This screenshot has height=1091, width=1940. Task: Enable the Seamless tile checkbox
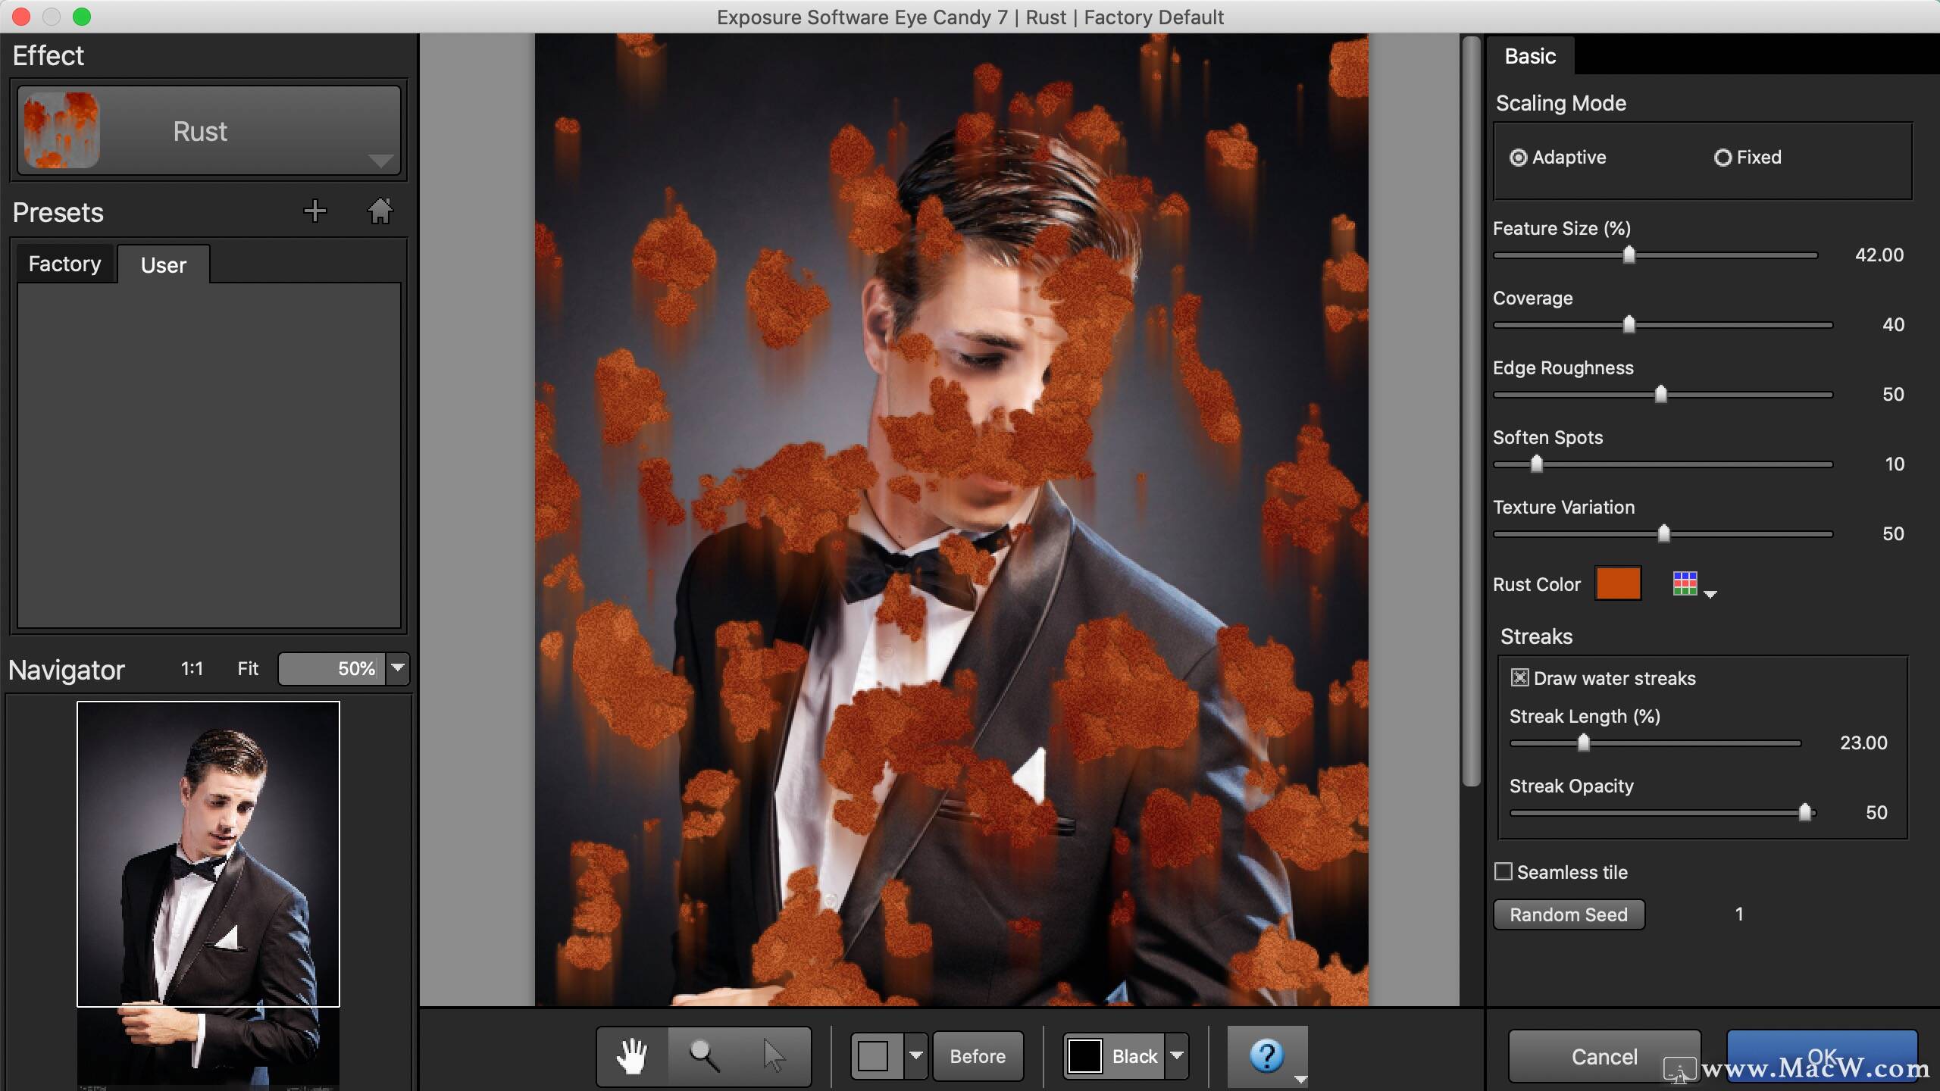pos(1503,872)
